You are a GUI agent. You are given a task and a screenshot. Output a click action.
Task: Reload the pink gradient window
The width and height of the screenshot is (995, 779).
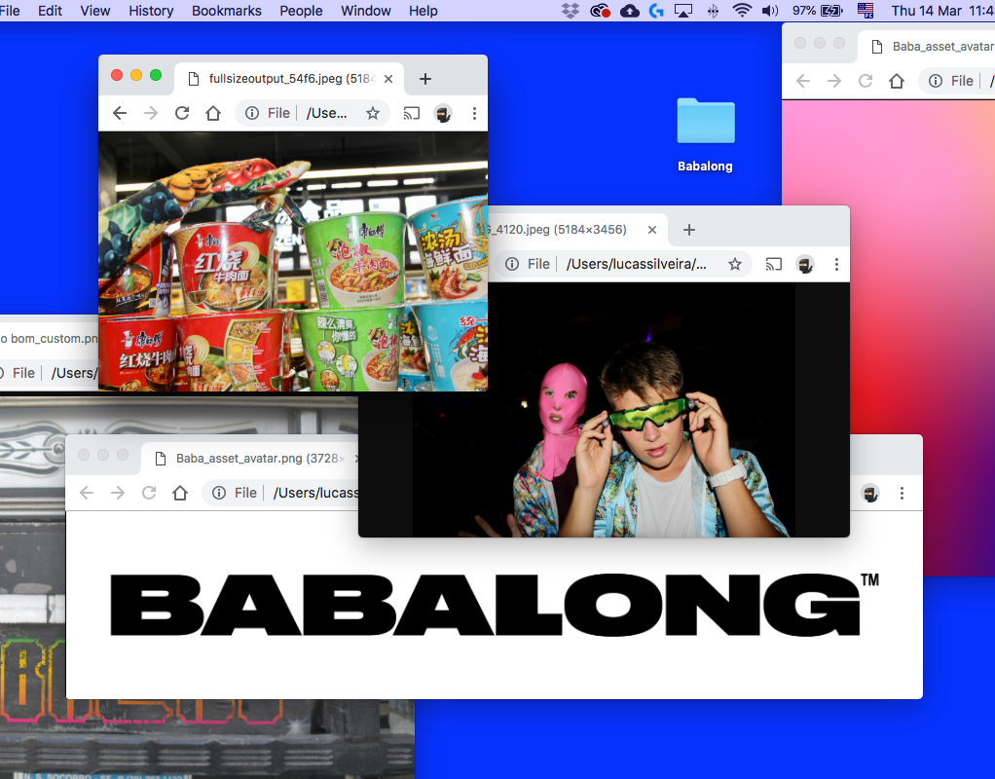point(866,81)
